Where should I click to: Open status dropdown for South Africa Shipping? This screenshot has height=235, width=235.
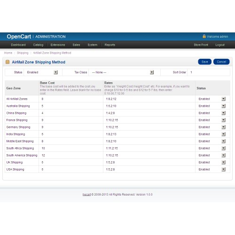[x=212, y=148]
